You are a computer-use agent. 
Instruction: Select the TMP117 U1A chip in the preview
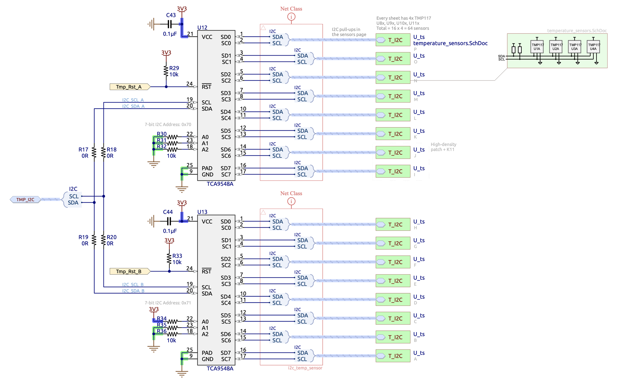tap(537, 47)
